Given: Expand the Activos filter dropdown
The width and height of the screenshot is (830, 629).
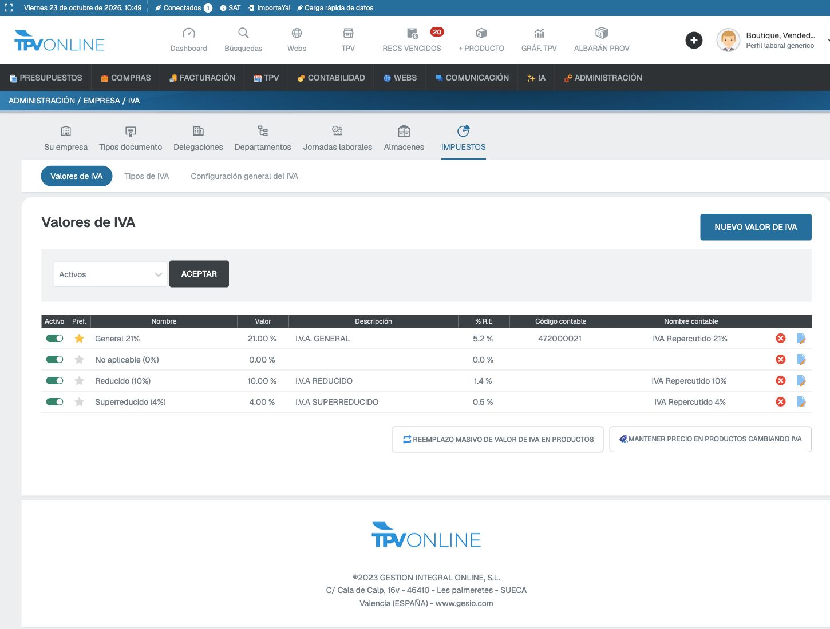Looking at the screenshot, I should (x=110, y=274).
